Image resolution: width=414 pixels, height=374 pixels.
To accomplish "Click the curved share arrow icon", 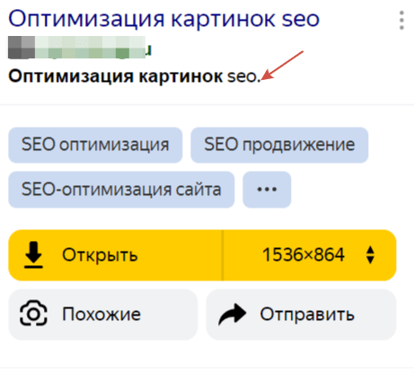I will pos(233,314).
